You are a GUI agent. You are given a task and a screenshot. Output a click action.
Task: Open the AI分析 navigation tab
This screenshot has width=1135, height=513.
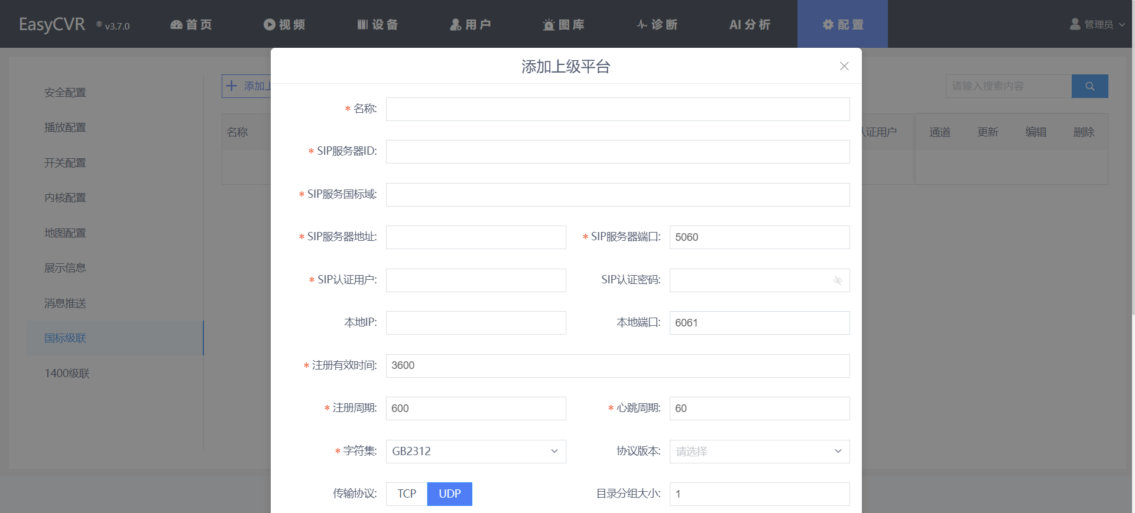click(x=750, y=24)
